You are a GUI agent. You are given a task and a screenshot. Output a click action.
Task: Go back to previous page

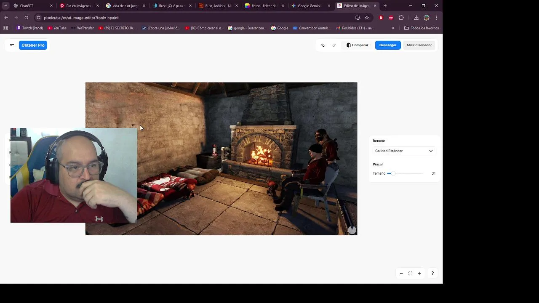(x=6, y=18)
